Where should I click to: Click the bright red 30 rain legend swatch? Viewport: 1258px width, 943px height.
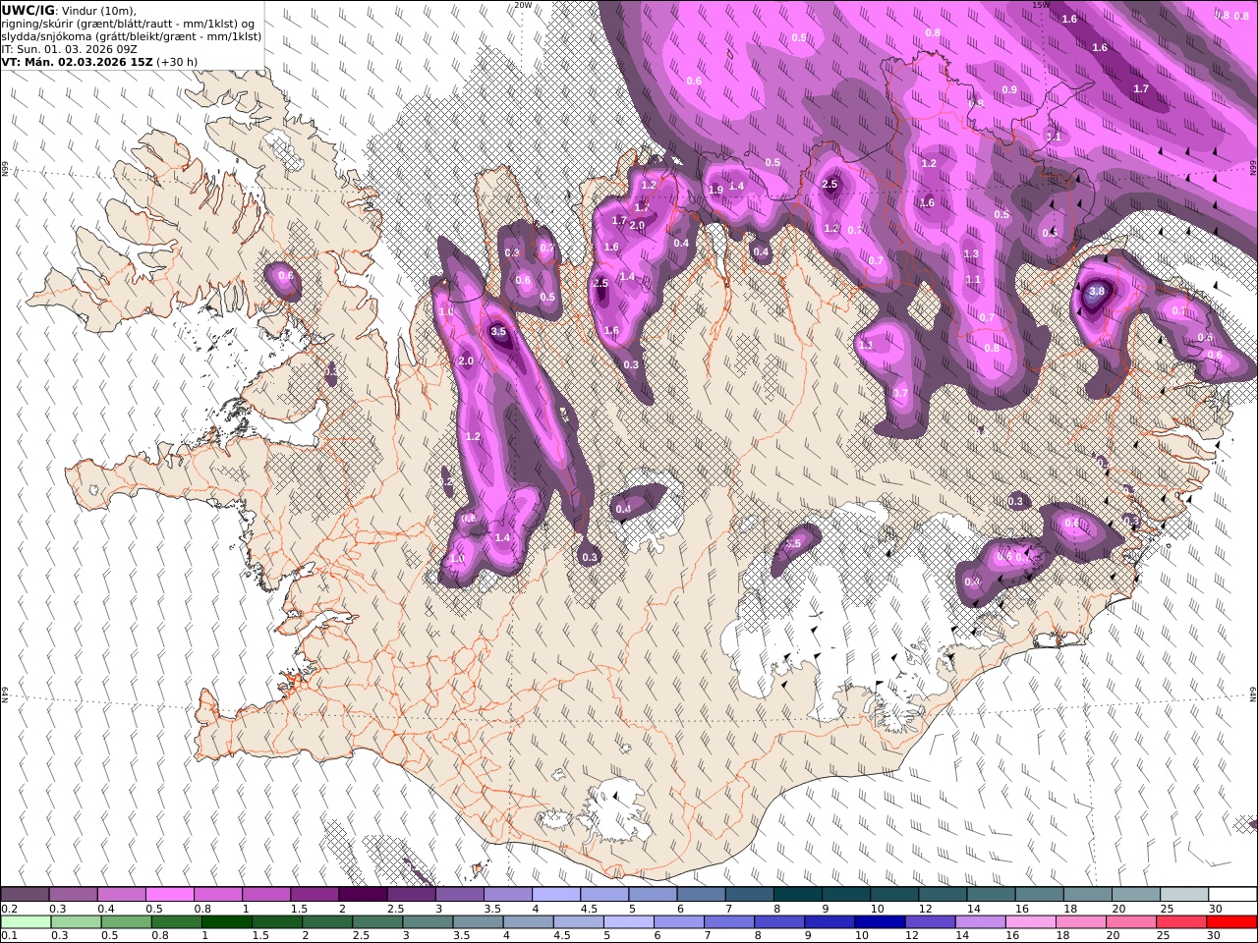[1231, 922]
